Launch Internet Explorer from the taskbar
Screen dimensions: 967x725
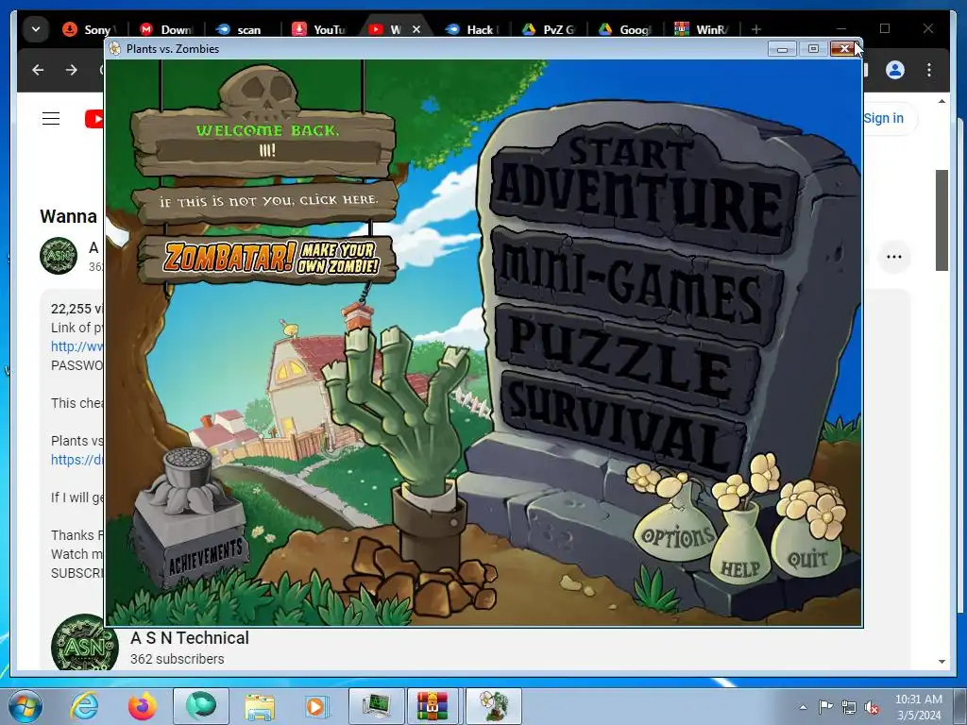click(x=84, y=706)
